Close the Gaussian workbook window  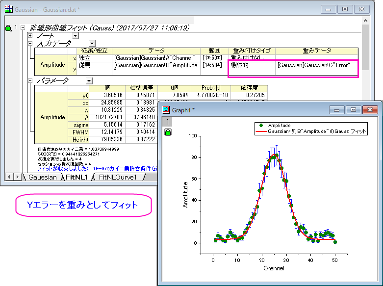click(x=361, y=9)
